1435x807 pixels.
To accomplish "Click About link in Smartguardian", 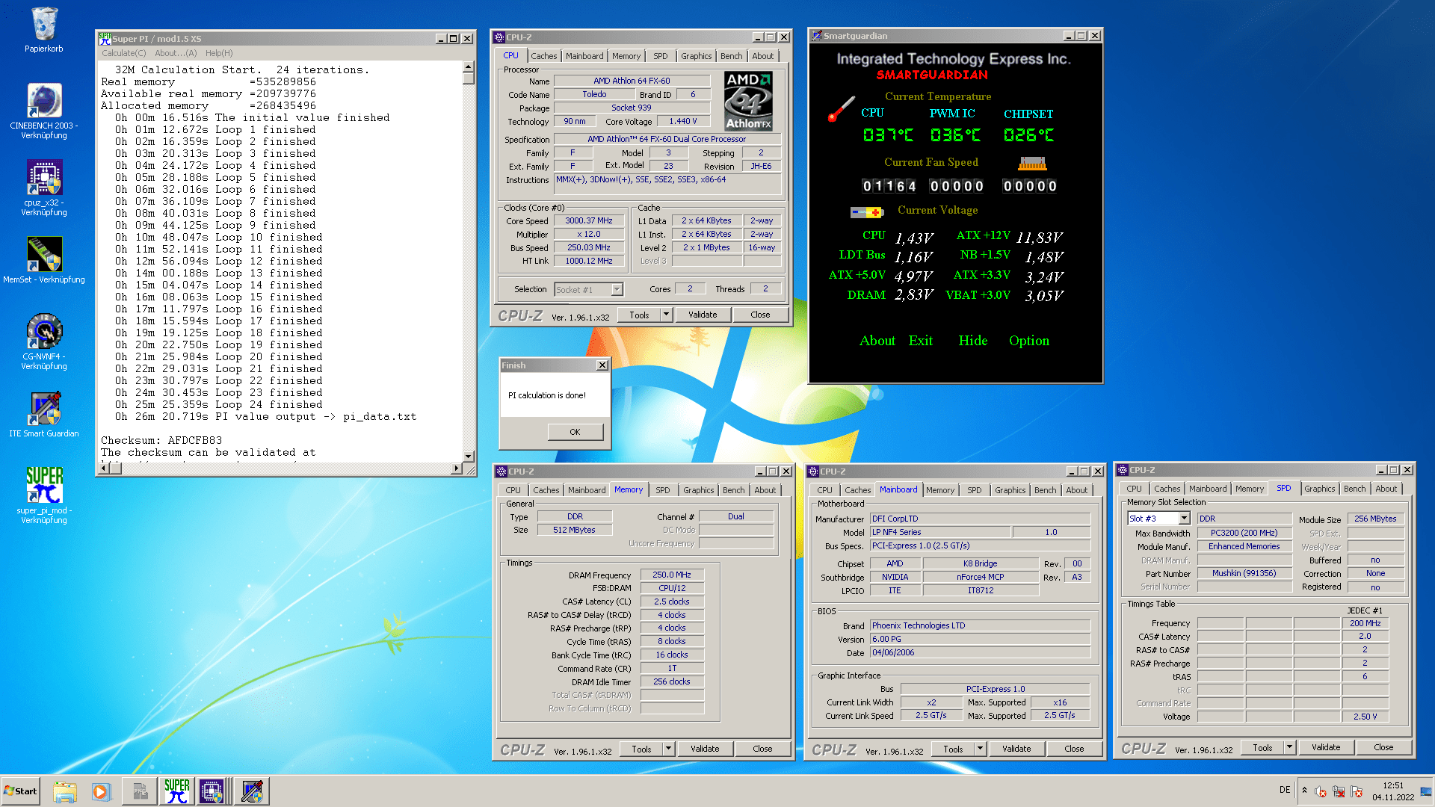I will 877,341.
